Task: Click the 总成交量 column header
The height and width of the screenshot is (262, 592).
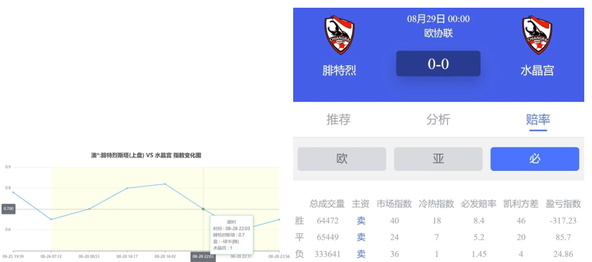Action: pos(327,203)
